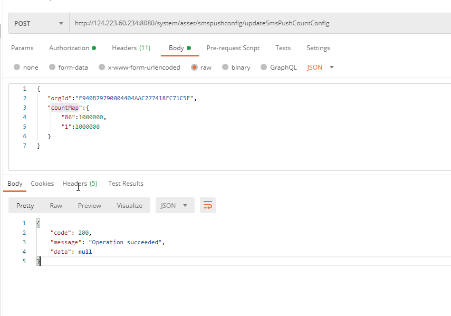451x316 pixels.
Task: Switch to Pre-request Script tab
Action: (233, 48)
